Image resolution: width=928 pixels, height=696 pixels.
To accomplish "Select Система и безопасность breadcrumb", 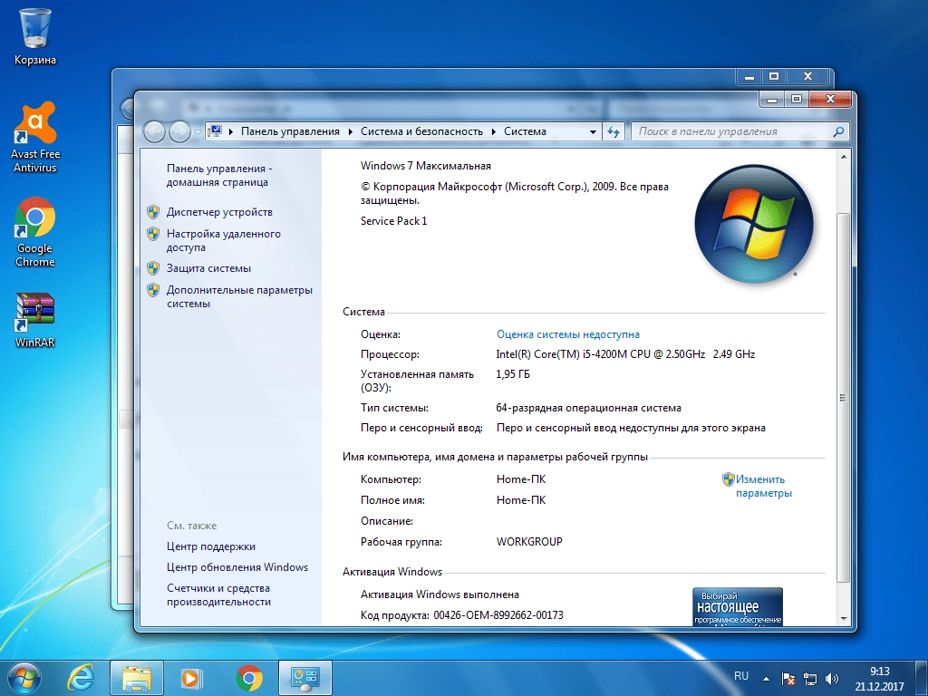I will (x=422, y=131).
